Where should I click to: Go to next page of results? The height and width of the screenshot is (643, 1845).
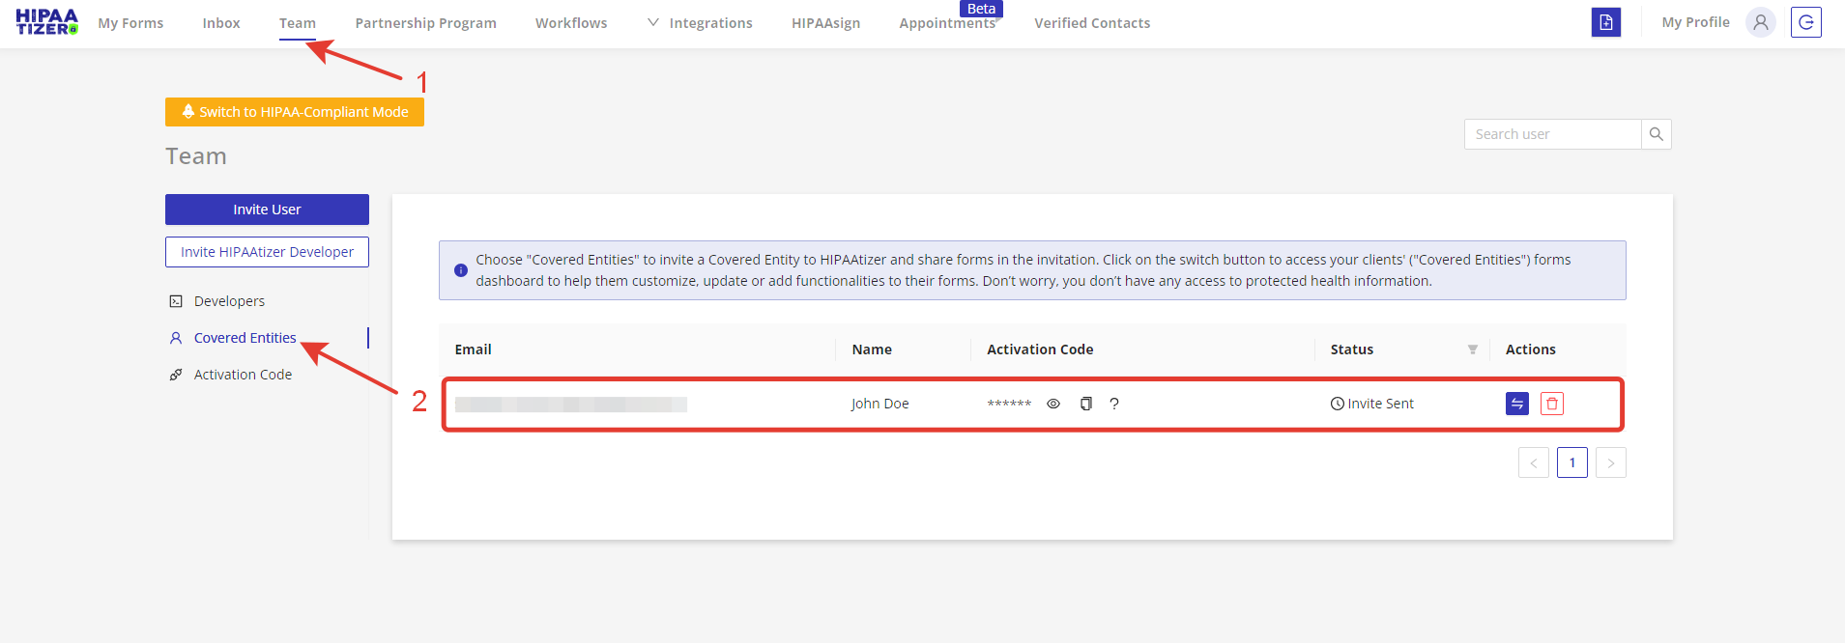click(1610, 462)
